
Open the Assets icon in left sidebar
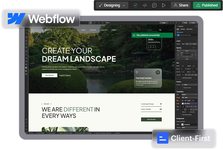[x=26, y=47]
